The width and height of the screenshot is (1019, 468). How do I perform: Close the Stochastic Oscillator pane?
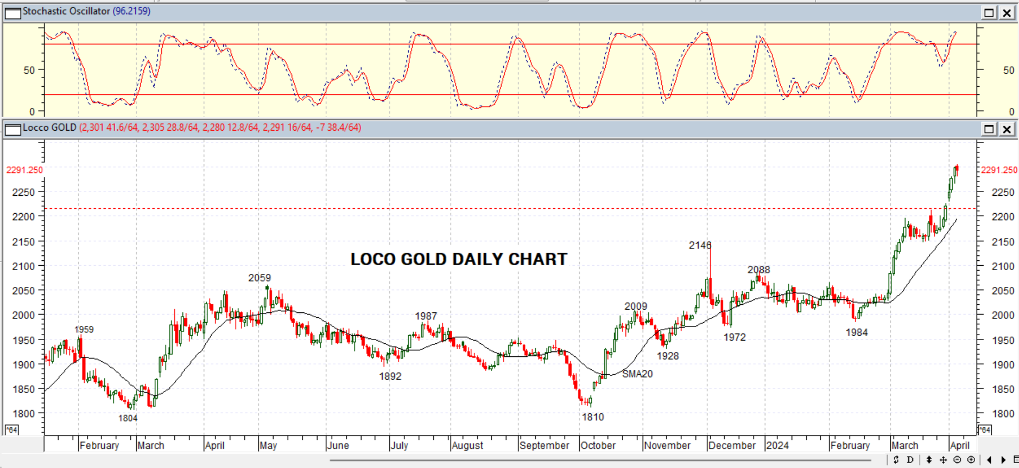pos(1007,12)
